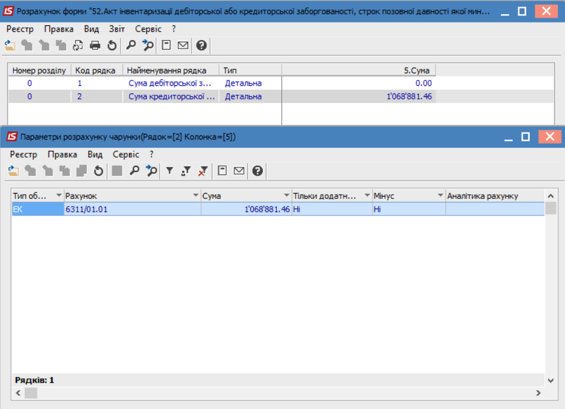Click the 'Тип' column header in the top table
This screenshot has width=565, height=409.
tap(250, 70)
